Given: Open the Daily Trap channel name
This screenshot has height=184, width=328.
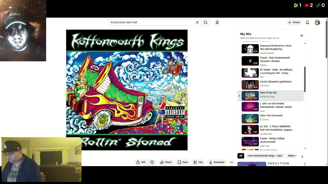Looking at the screenshot, I should pos(264,146).
